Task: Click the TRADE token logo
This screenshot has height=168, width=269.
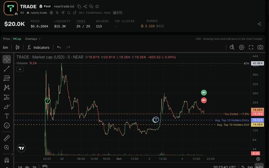Action: (11, 8)
